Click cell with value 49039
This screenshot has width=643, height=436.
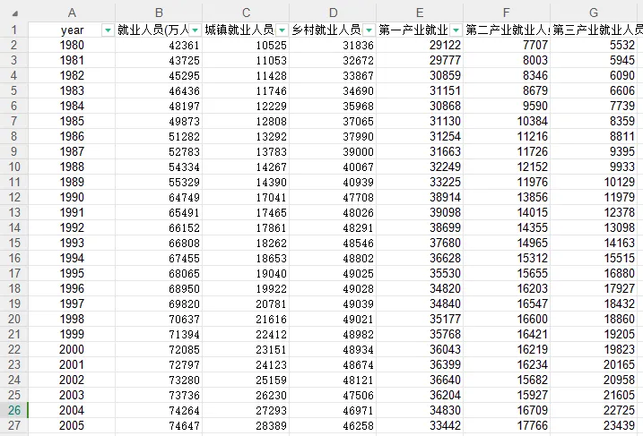(333, 303)
